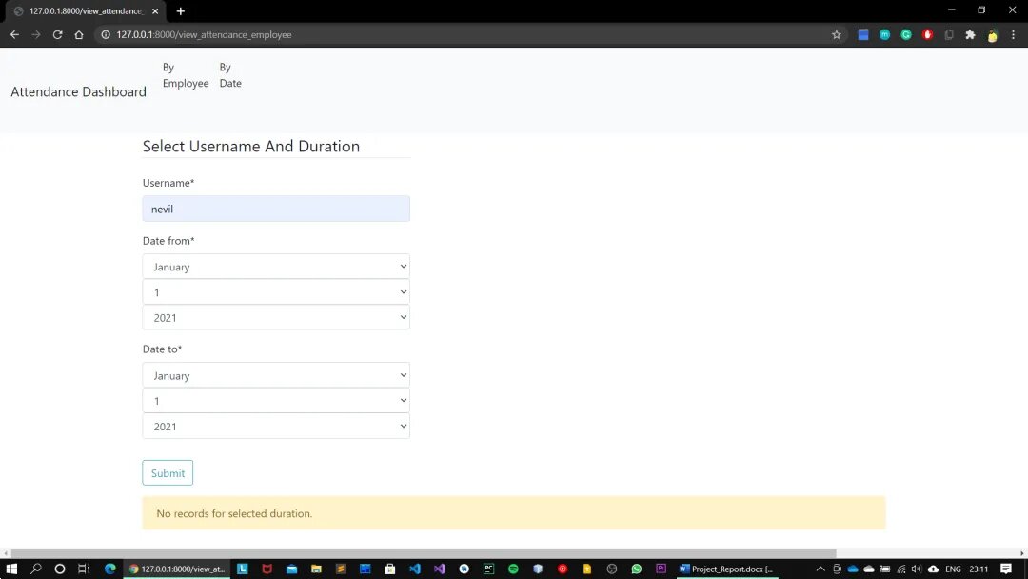Viewport: 1028px width, 579px height.
Task: Expand the Date to day dropdown
Action: click(x=276, y=401)
